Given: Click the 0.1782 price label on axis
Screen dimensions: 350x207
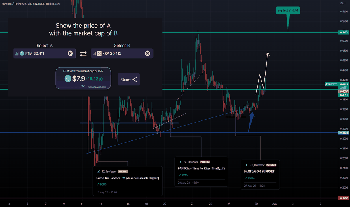Looking at the screenshot, I should click(344, 198).
